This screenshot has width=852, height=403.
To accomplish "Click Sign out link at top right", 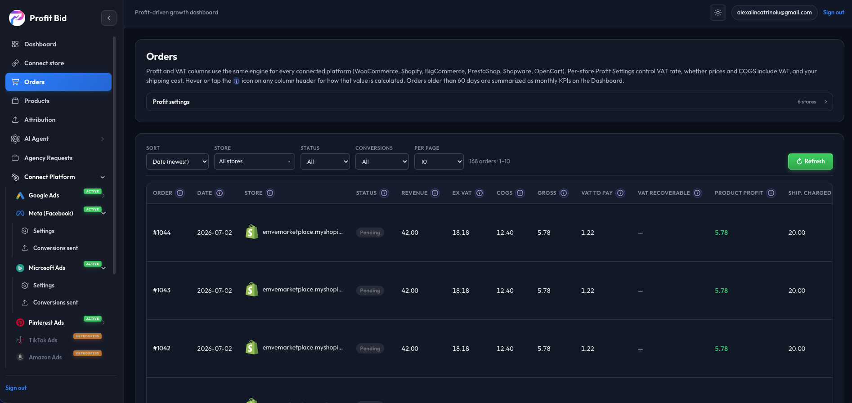I will point(834,13).
